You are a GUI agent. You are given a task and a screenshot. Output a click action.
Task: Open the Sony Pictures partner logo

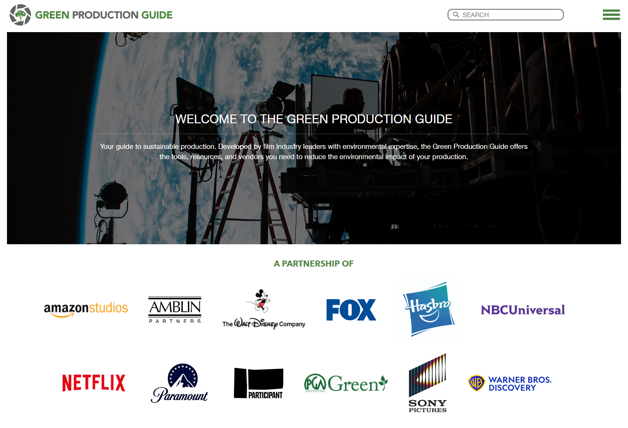[428, 383]
